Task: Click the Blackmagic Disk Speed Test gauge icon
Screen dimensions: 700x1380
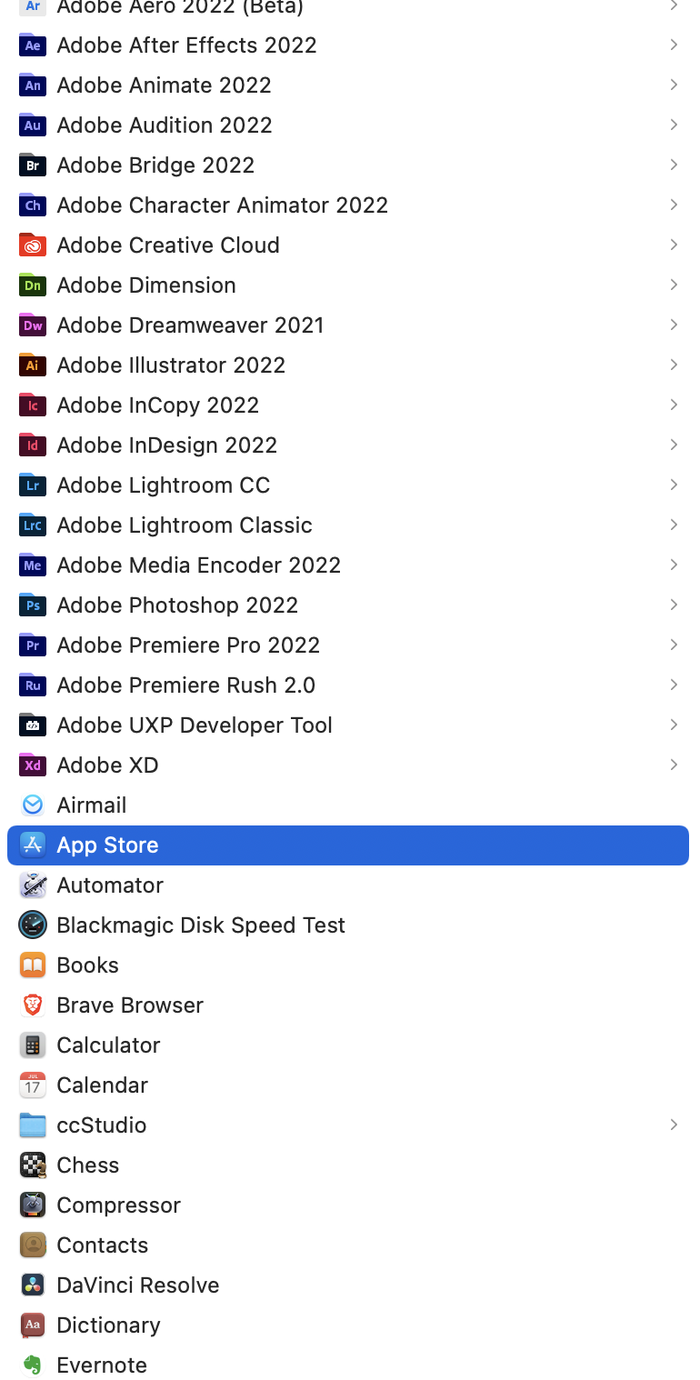Action: tap(33, 925)
